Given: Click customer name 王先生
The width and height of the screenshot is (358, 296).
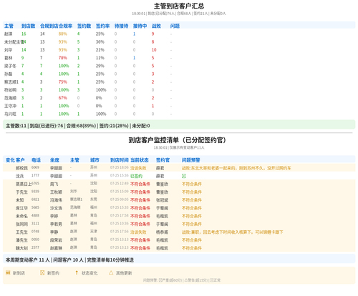Looking at the screenshot, I should tap(21, 232).
